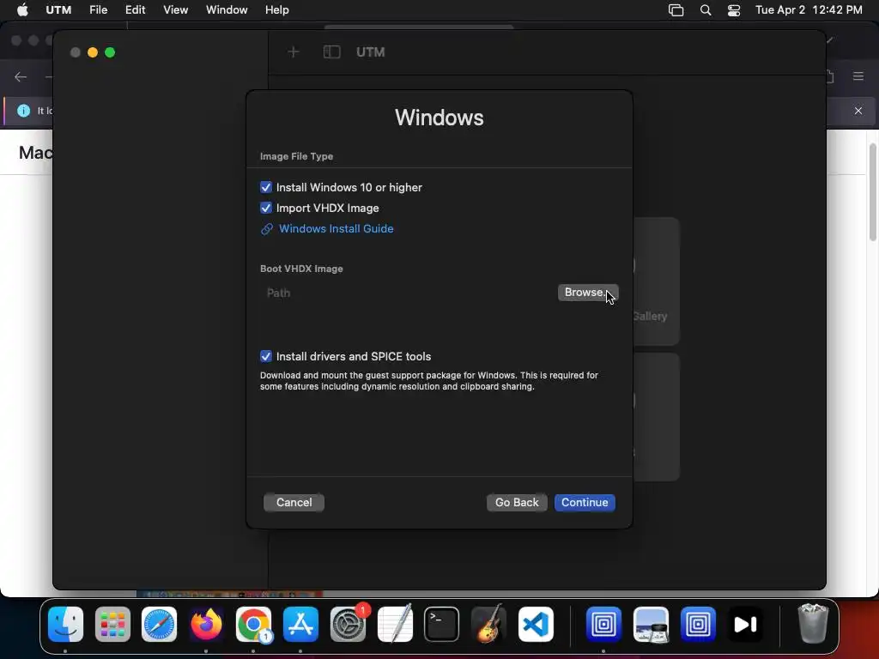Open the File menu
The height and width of the screenshot is (659, 879).
[98, 10]
